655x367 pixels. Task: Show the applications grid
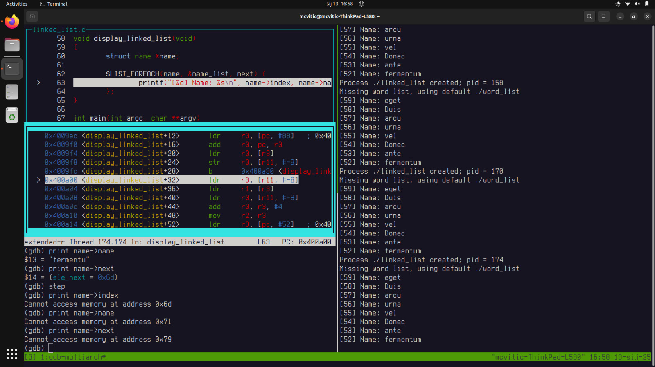(12, 354)
